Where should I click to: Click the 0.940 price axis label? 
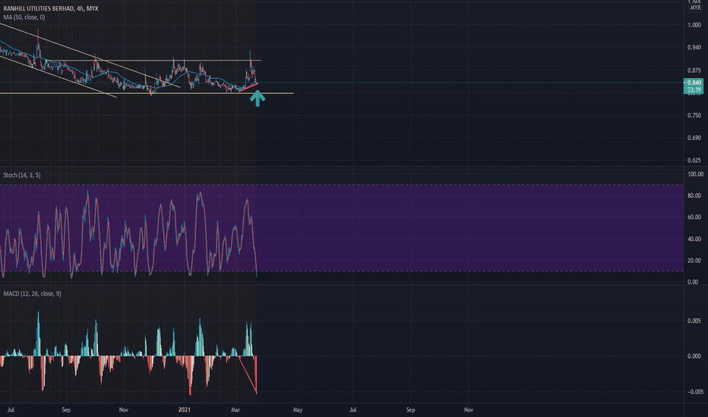694,47
